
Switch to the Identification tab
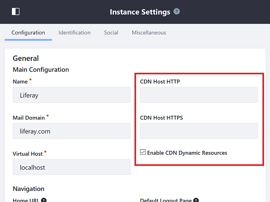75,33
